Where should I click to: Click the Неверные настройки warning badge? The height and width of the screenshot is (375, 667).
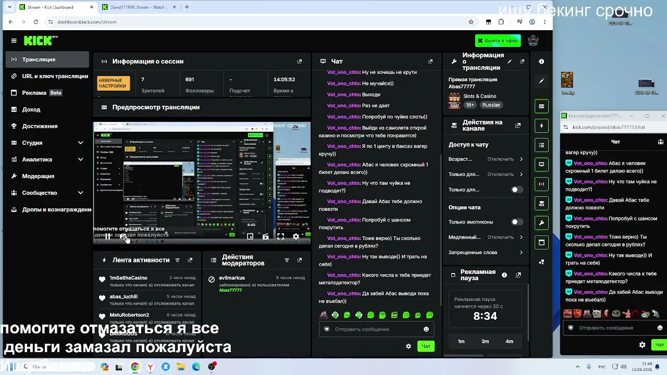point(113,83)
